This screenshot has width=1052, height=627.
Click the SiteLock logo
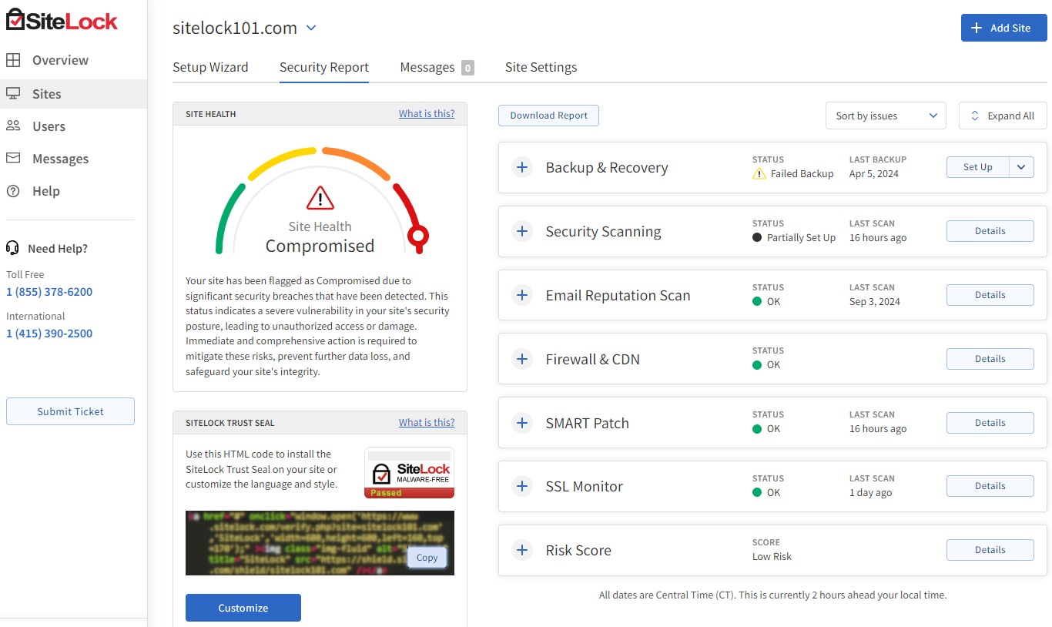[62, 21]
